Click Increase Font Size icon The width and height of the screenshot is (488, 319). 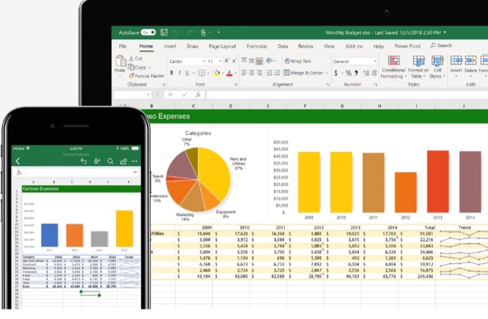click(227, 61)
